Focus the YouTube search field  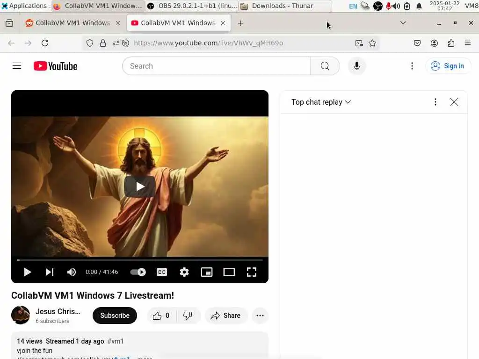point(216,66)
